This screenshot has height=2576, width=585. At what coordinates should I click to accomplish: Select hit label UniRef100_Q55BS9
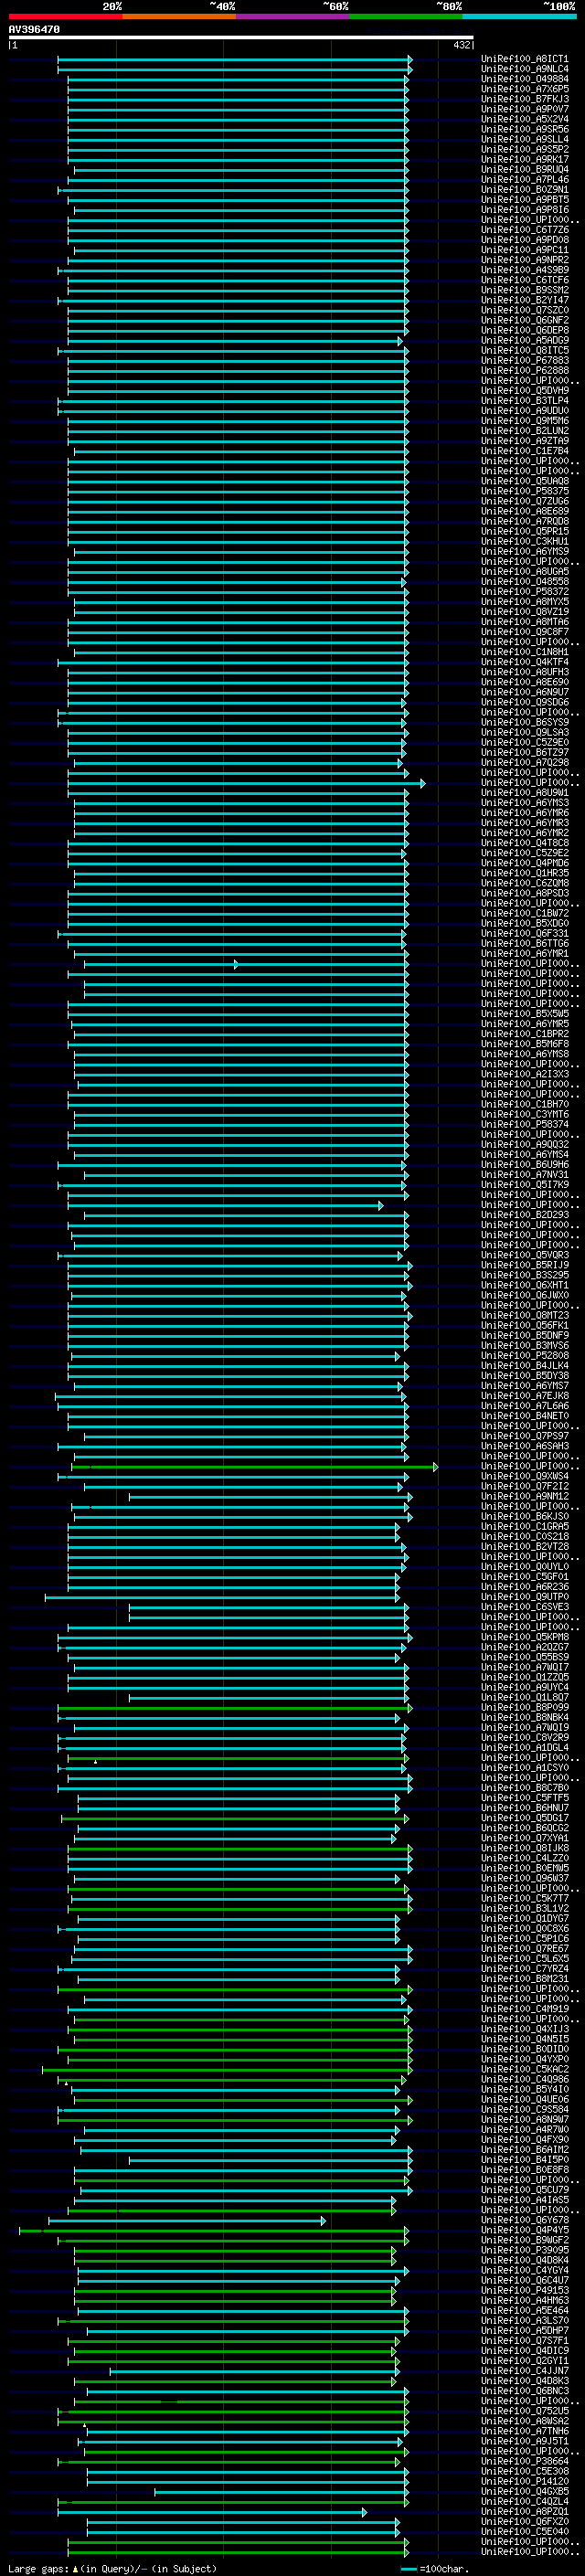click(x=525, y=1657)
